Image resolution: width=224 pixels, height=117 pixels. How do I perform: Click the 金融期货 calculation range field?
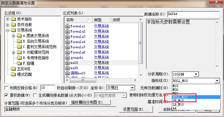pos(60,109)
